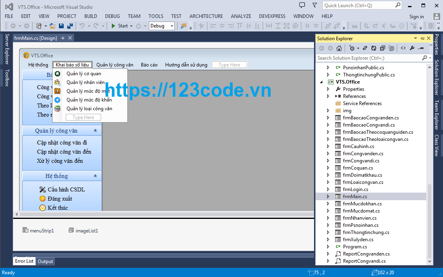
Task: Click the Properties wrench icon in Solution Explorer
Action: [x=412, y=48]
